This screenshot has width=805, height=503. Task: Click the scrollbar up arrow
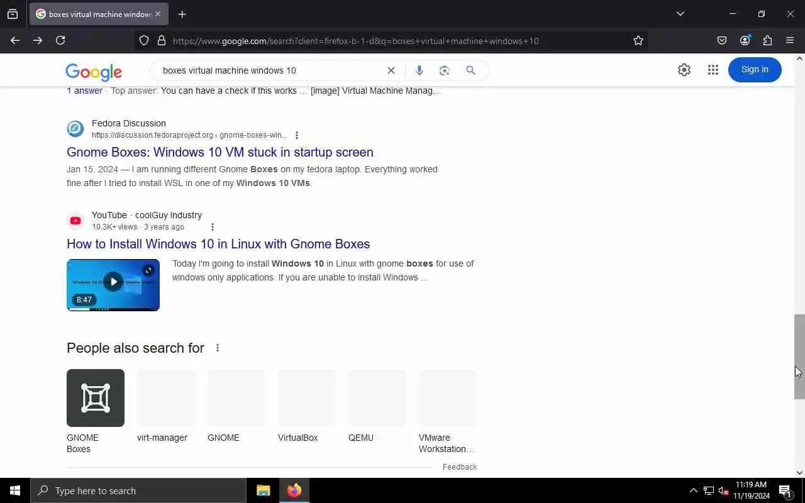pyautogui.click(x=799, y=58)
